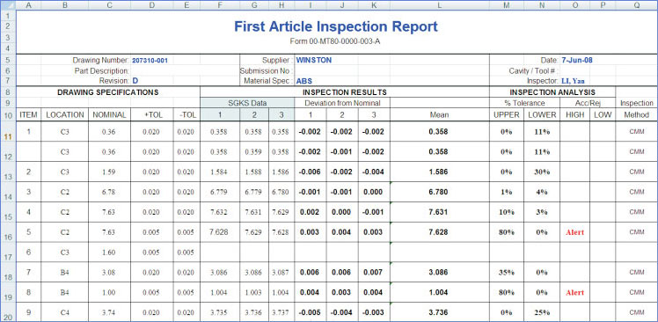Select row 16 header

pos(8,232)
